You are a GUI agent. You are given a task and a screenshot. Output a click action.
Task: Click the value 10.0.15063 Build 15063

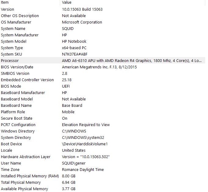[82, 9]
